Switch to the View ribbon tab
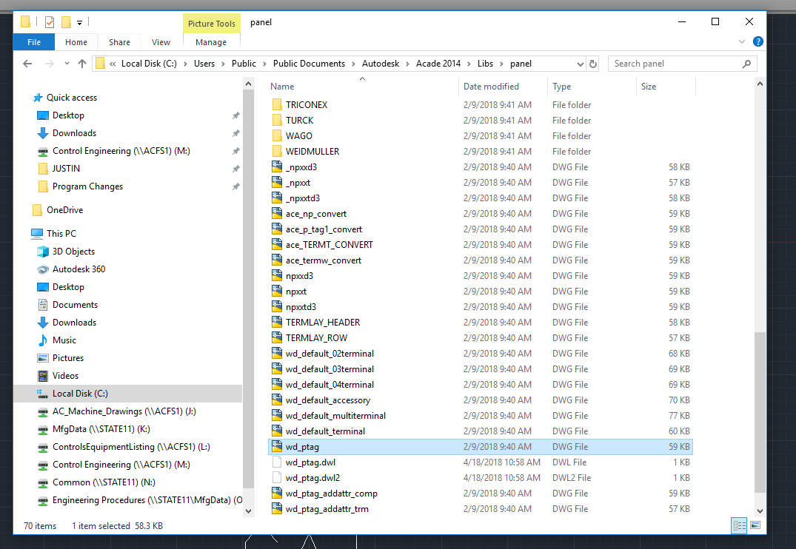This screenshot has width=796, height=549. click(x=161, y=42)
